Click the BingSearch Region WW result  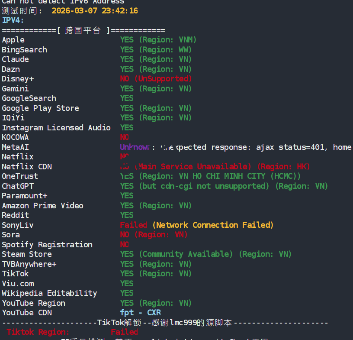(x=156, y=50)
